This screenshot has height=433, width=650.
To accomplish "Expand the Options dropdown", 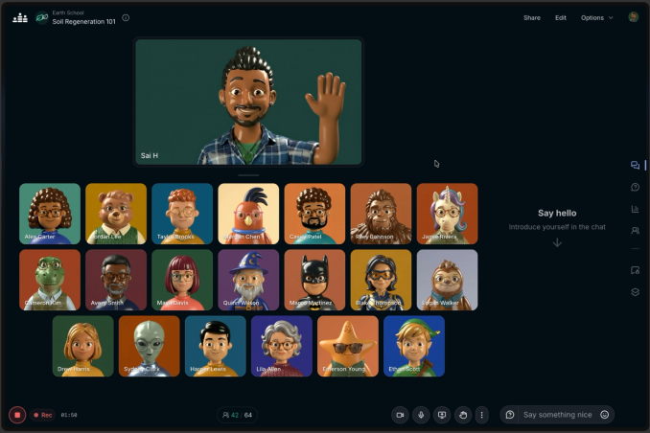I will pyautogui.click(x=596, y=18).
